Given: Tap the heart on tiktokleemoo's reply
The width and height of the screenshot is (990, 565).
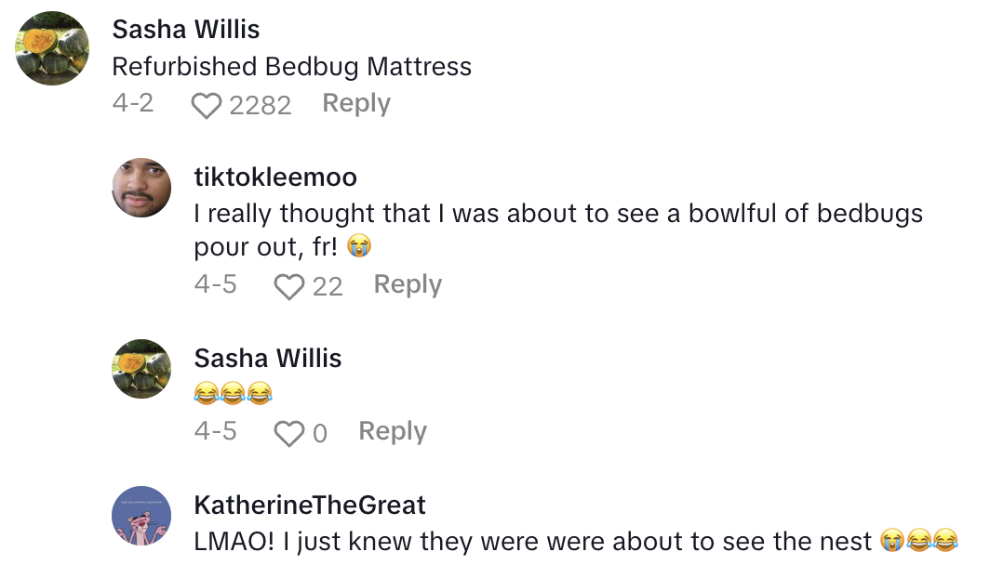Looking at the screenshot, I should click(x=289, y=286).
